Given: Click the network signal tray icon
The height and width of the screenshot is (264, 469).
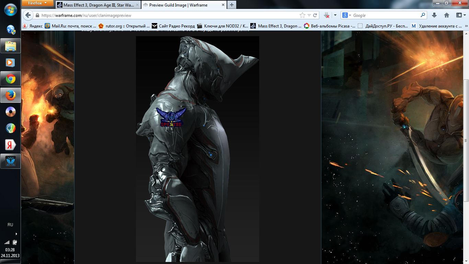Looking at the screenshot, I should pos(7,242).
